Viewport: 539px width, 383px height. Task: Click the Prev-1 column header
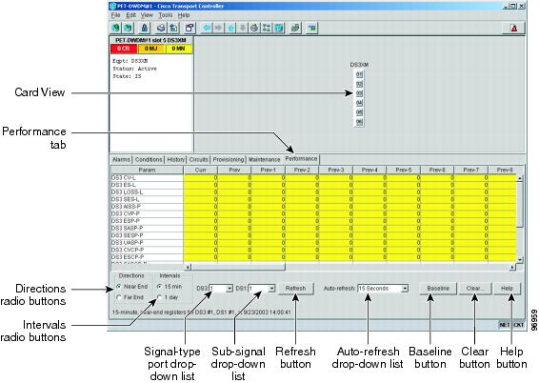tap(269, 171)
